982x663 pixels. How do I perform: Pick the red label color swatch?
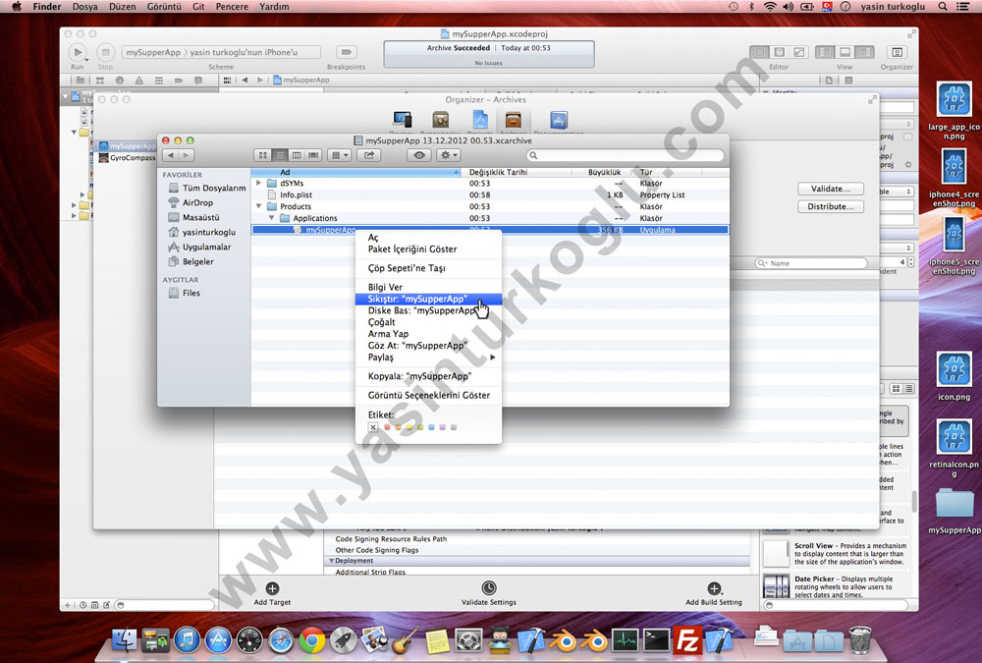[387, 427]
